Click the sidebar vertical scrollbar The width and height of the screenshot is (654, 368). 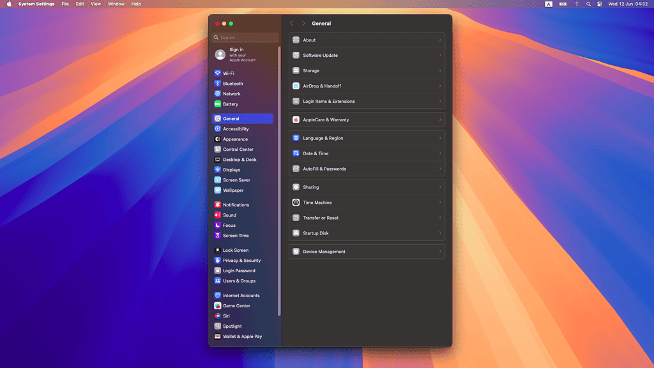[x=279, y=179]
